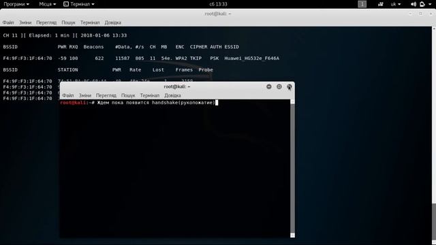Click the word Ждем in the front terminal

pyautogui.click(x=103, y=103)
